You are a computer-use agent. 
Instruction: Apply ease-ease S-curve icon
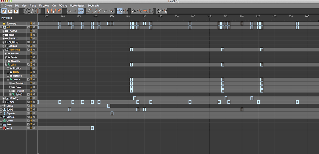click(x=89, y=11)
